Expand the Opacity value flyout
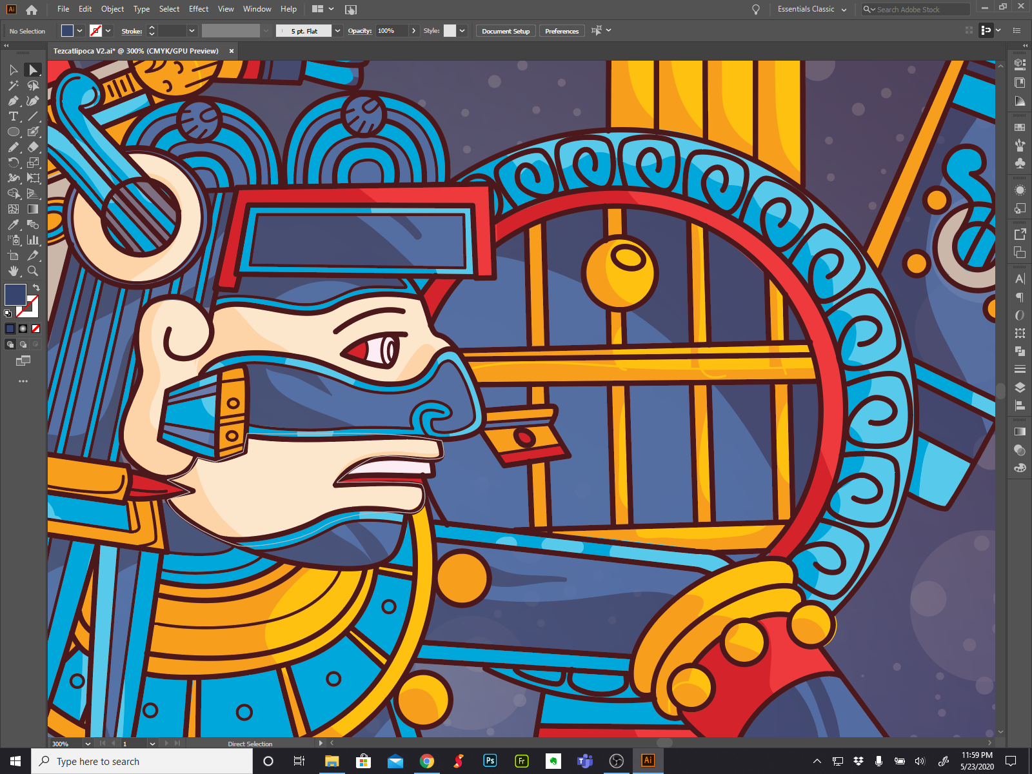1032x774 pixels. coord(413,30)
